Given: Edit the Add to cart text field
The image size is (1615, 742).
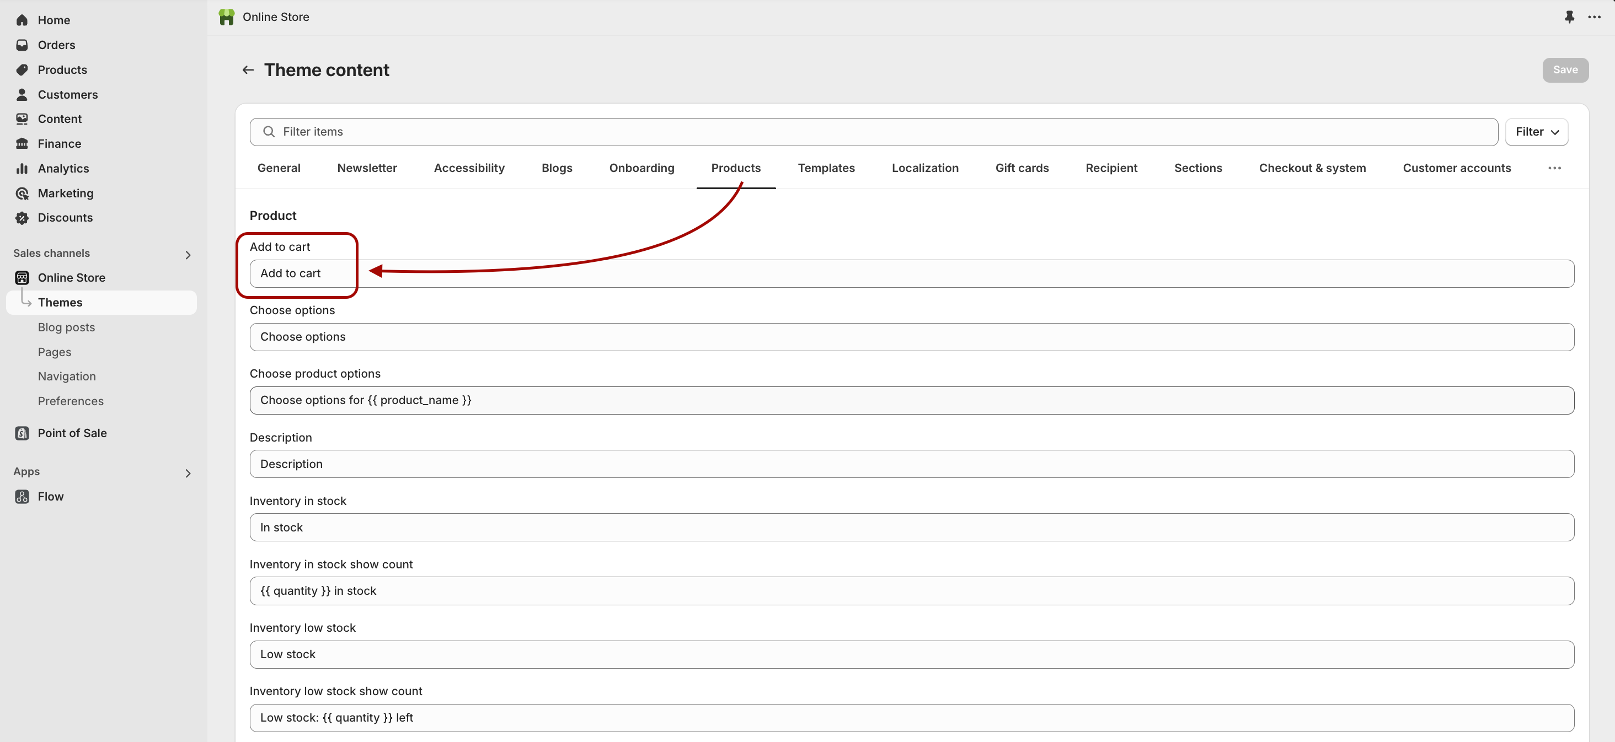Looking at the screenshot, I should (912, 273).
